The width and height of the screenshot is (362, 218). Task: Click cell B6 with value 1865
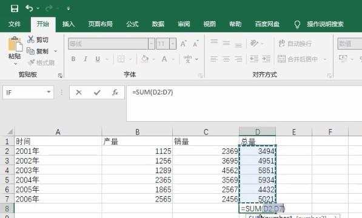(137, 190)
